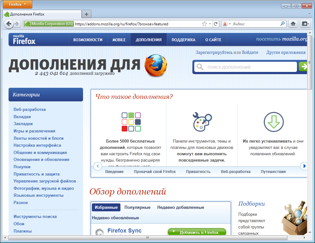Open the Другие приложения link
Screen dimensions: 315x243
point(286,52)
